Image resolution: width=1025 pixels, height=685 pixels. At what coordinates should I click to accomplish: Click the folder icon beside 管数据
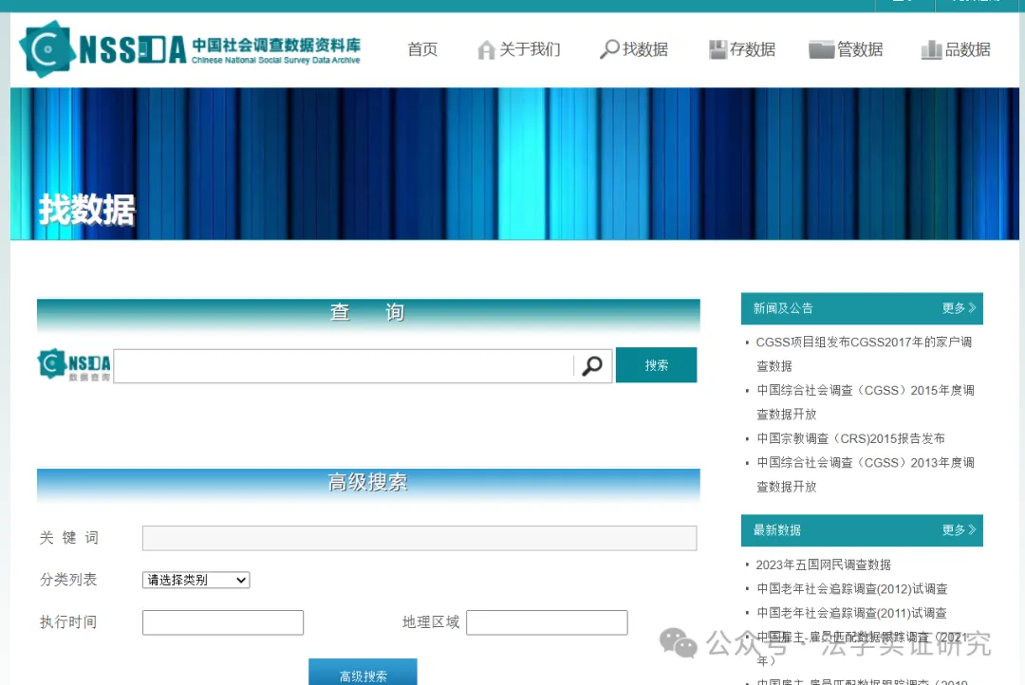821,49
